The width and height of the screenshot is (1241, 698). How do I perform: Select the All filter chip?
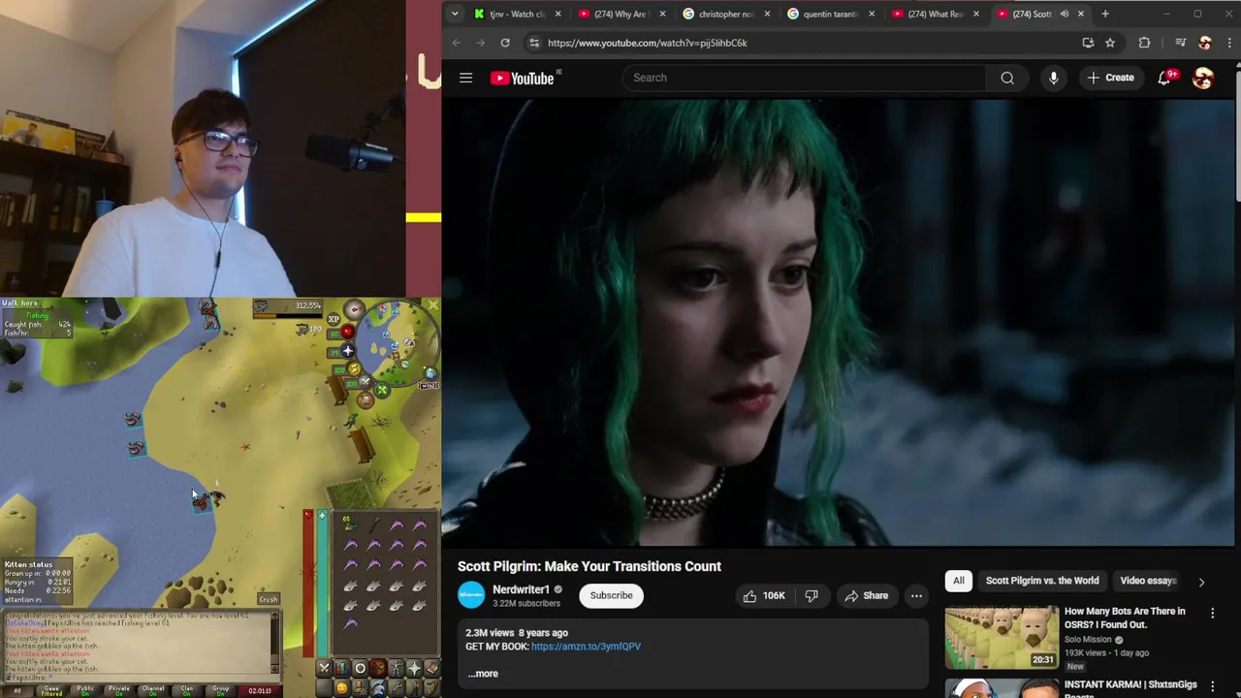coord(958,581)
